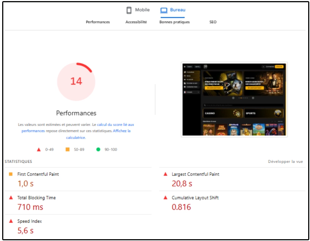Select the Mobile device icon
Image resolution: width=310 pixels, height=241 pixels.
click(x=130, y=10)
